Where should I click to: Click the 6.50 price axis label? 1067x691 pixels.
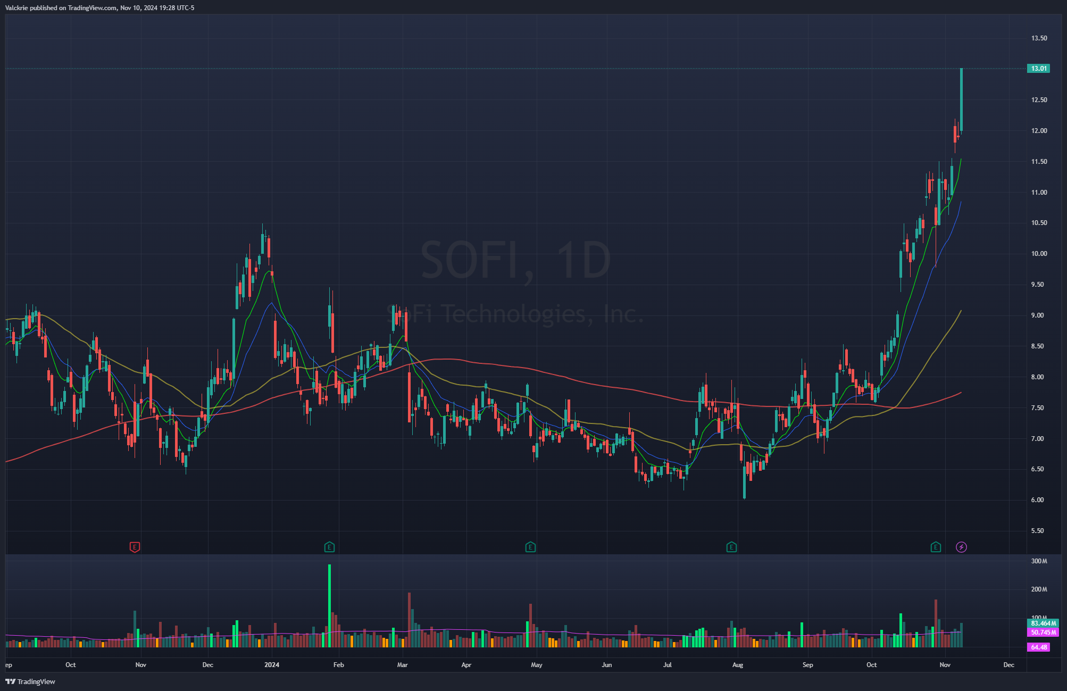(x=1039, y=469)
